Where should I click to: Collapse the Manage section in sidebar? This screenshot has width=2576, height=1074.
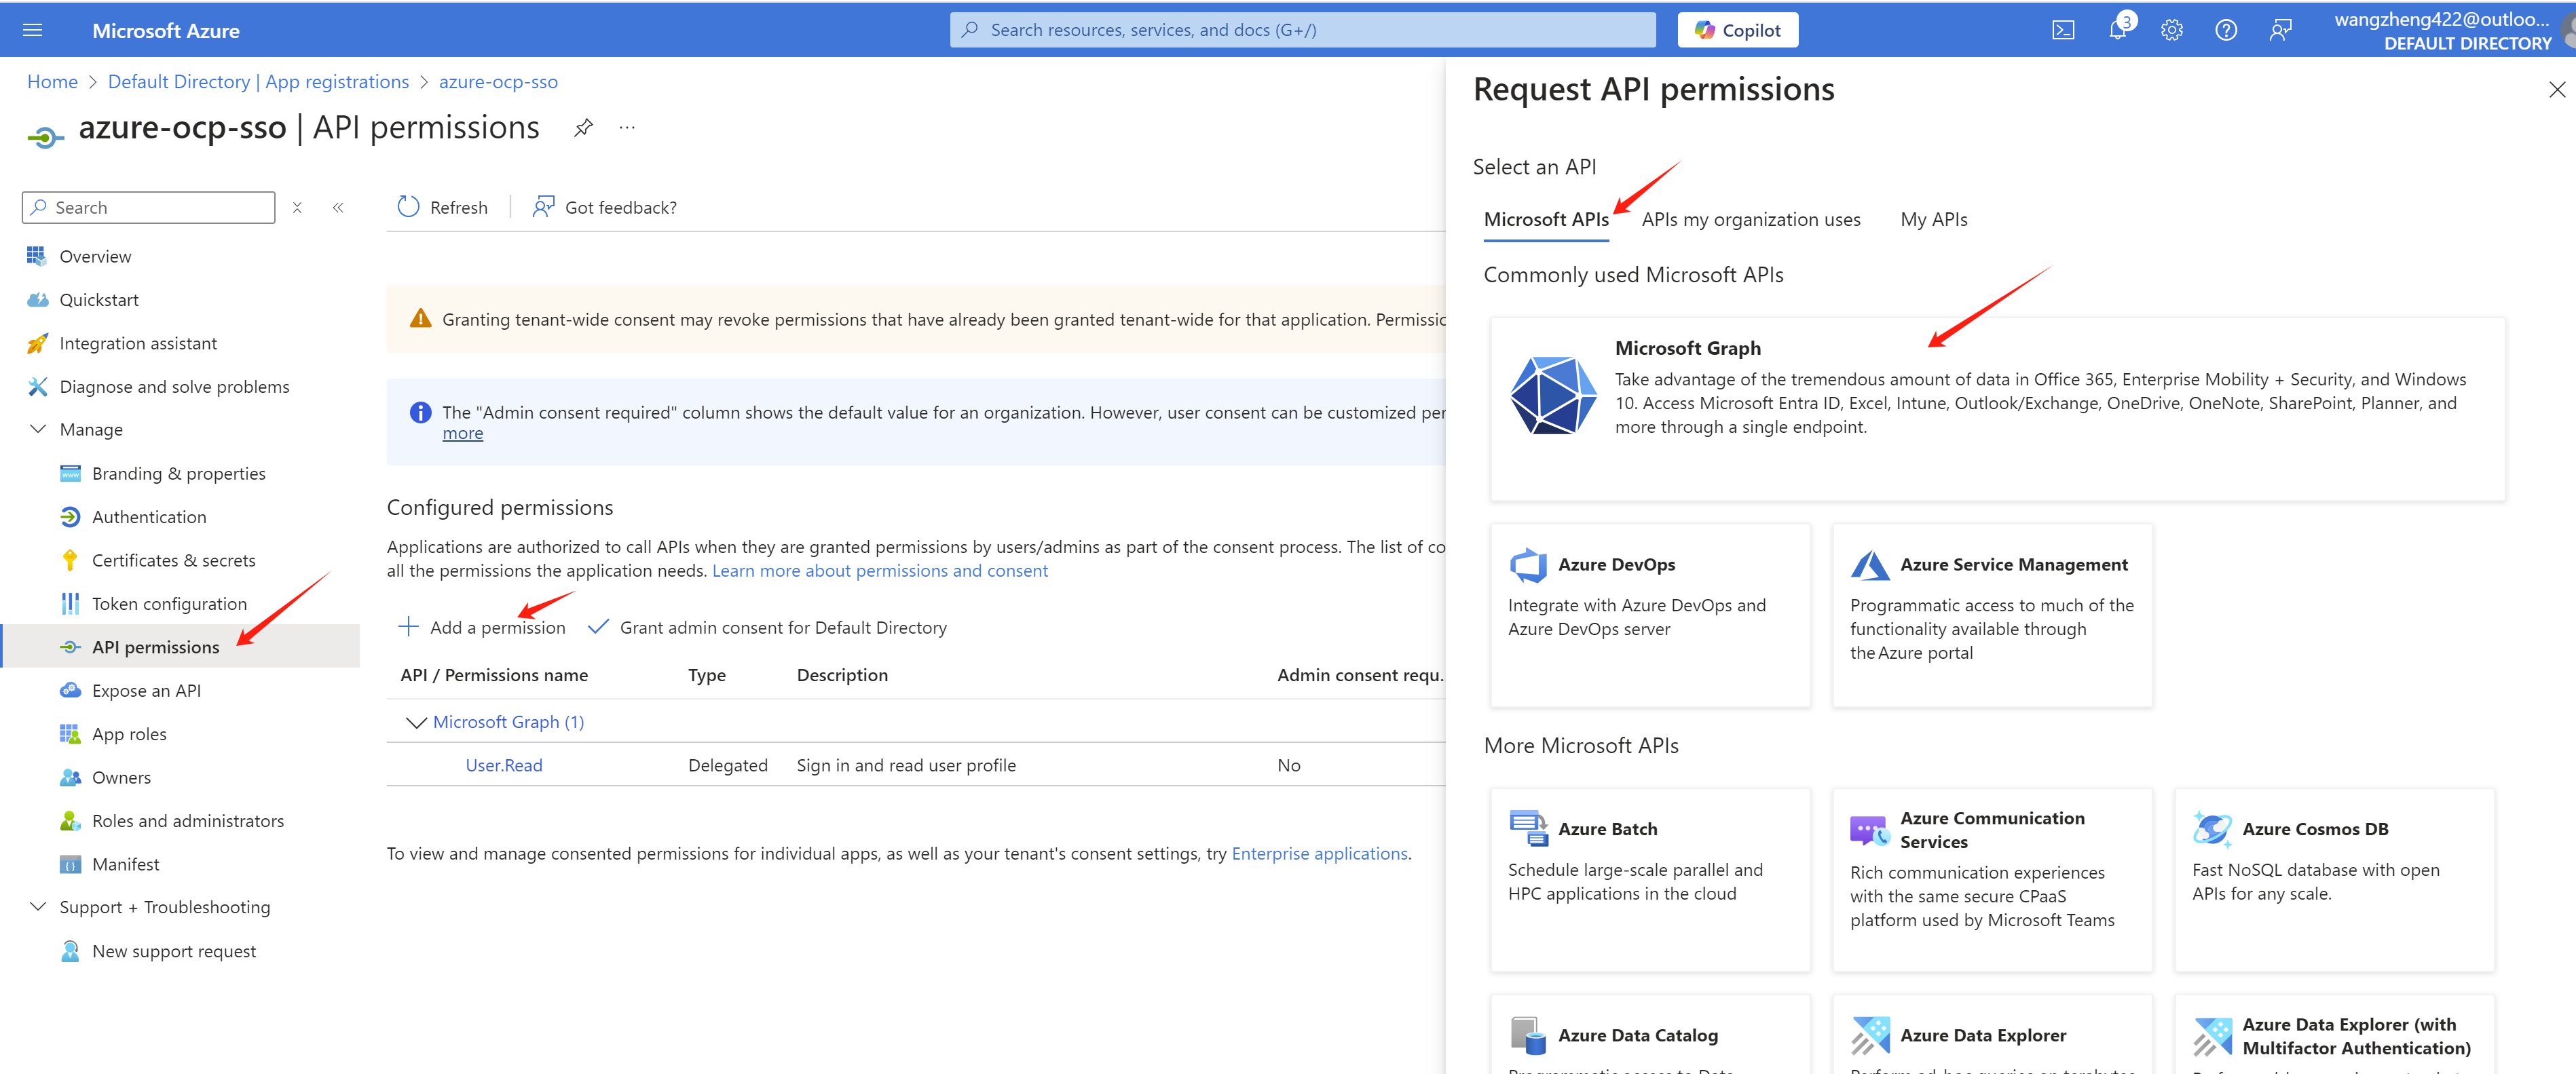pyautogui.click(x=38, y=429)
